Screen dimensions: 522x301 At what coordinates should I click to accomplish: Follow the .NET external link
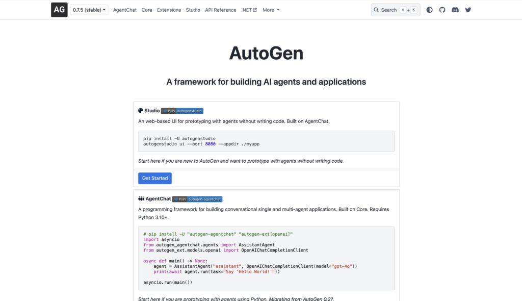click(249, 10)
